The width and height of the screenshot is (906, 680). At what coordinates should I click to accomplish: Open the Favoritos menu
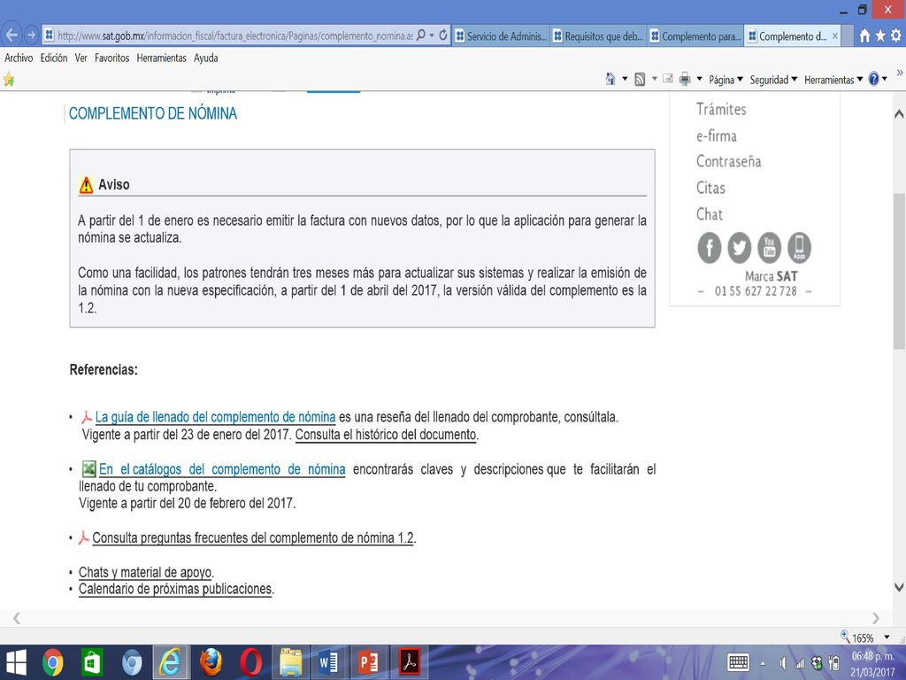(112, 58)
